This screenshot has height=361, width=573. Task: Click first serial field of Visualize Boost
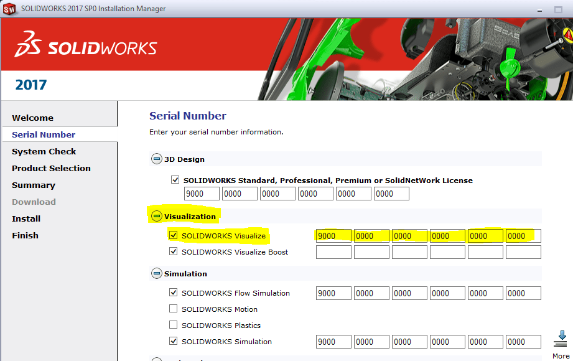333,252
